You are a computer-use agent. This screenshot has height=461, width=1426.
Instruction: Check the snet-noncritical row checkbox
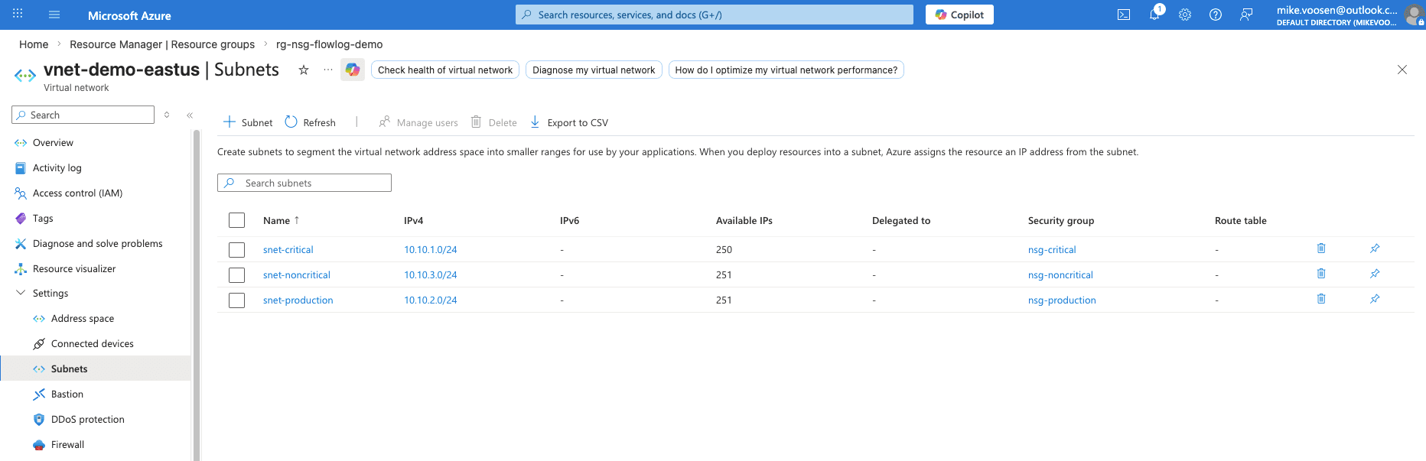(x=237, y=275)
